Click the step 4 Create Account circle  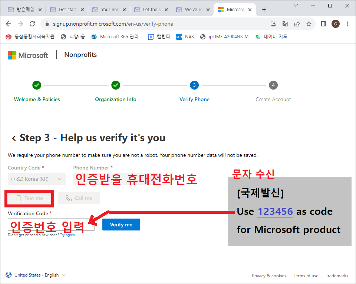coord(273,85)
